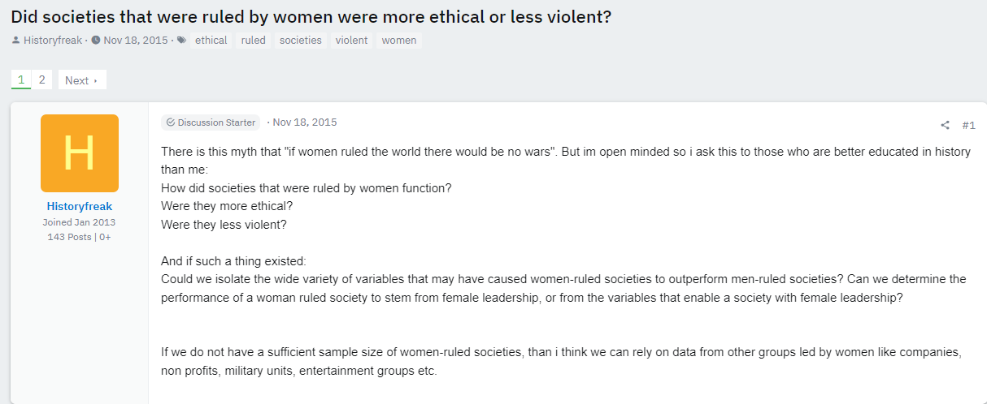Open the post #1 permalink
The width and height of the screenshot is (987, 404).
(x=968, y=125)
